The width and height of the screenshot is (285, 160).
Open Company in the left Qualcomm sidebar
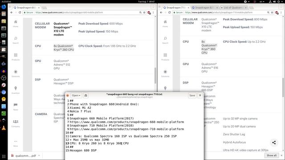click(16, 124)
